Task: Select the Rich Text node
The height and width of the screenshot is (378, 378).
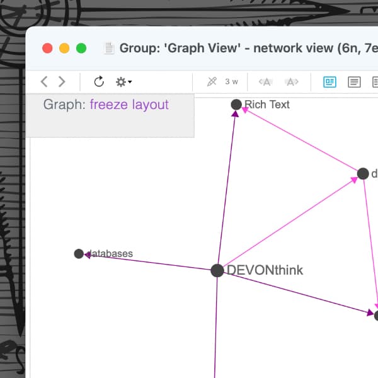Action: tap(236, 105)
